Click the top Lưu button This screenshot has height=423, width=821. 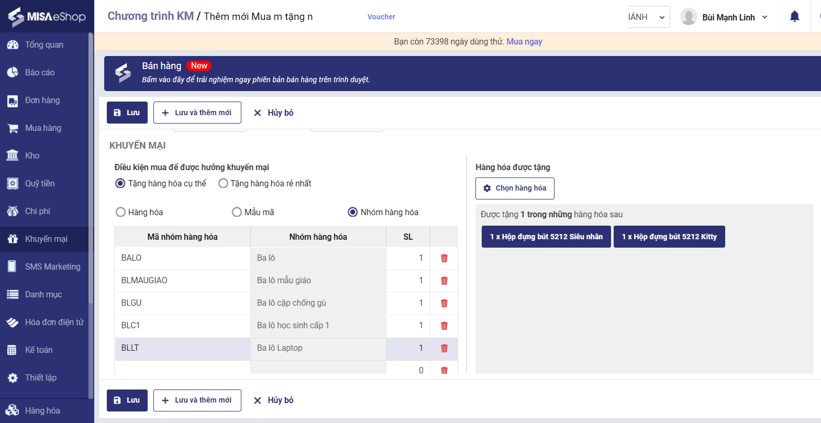coord(127,113)
